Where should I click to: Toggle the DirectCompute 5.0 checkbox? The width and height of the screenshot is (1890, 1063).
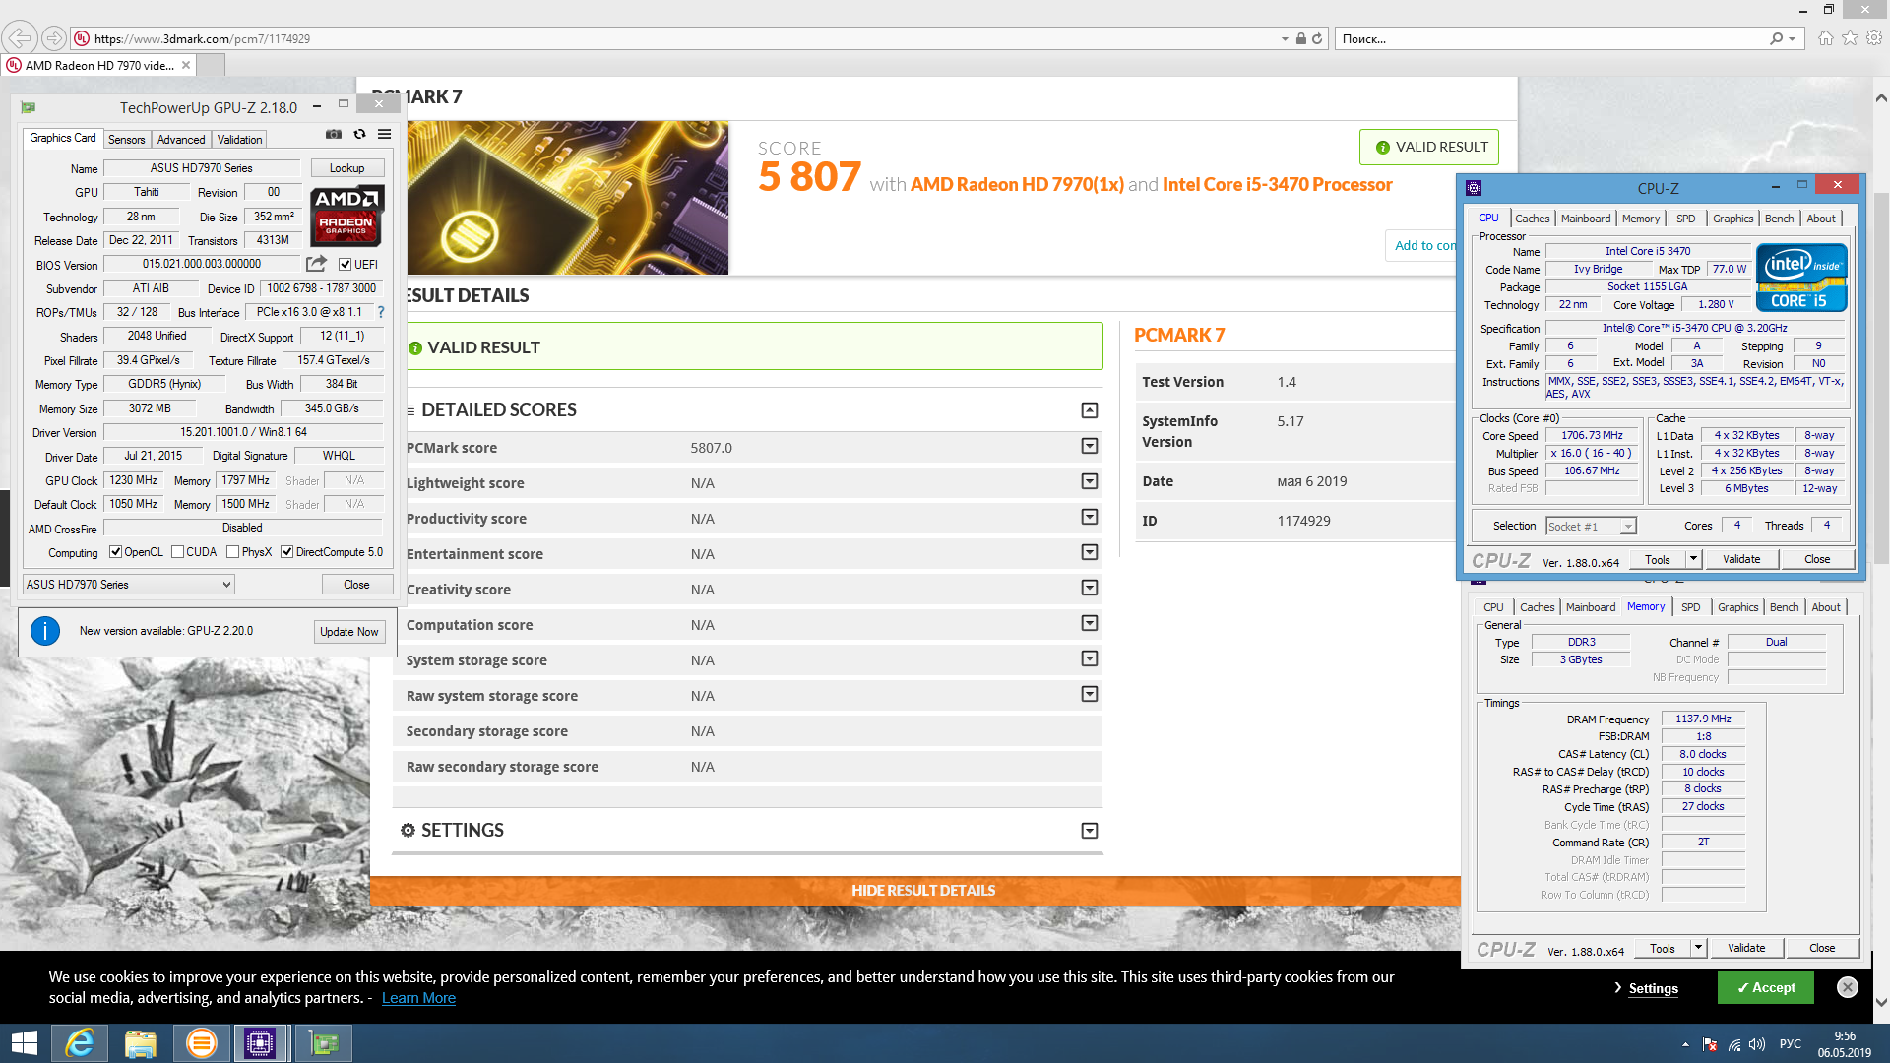pos(286,552)
